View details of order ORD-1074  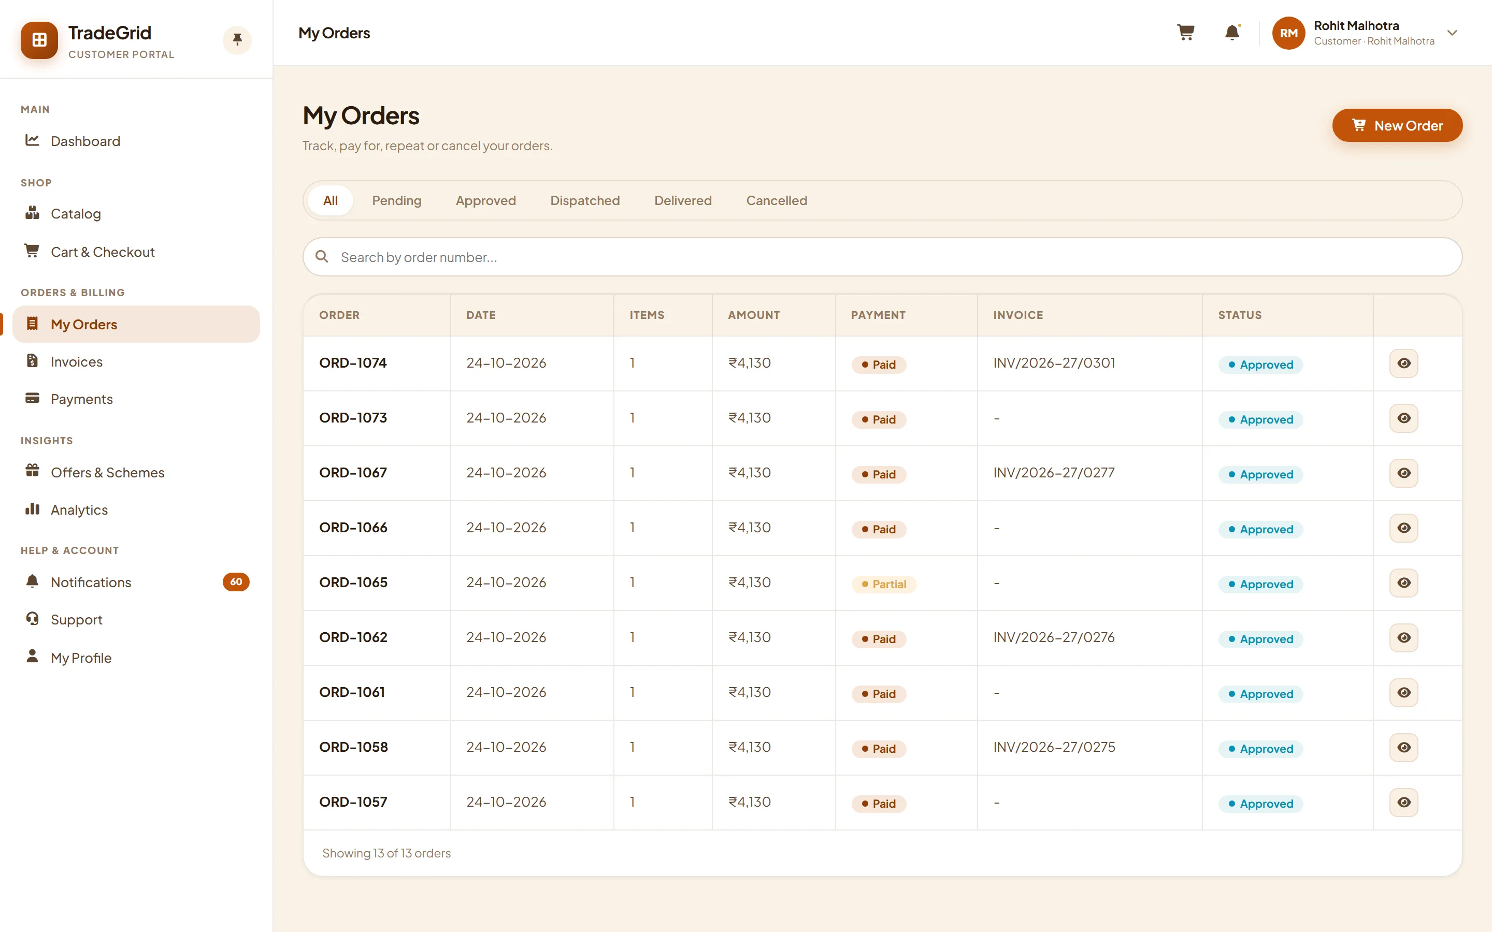pos(1404,363)
